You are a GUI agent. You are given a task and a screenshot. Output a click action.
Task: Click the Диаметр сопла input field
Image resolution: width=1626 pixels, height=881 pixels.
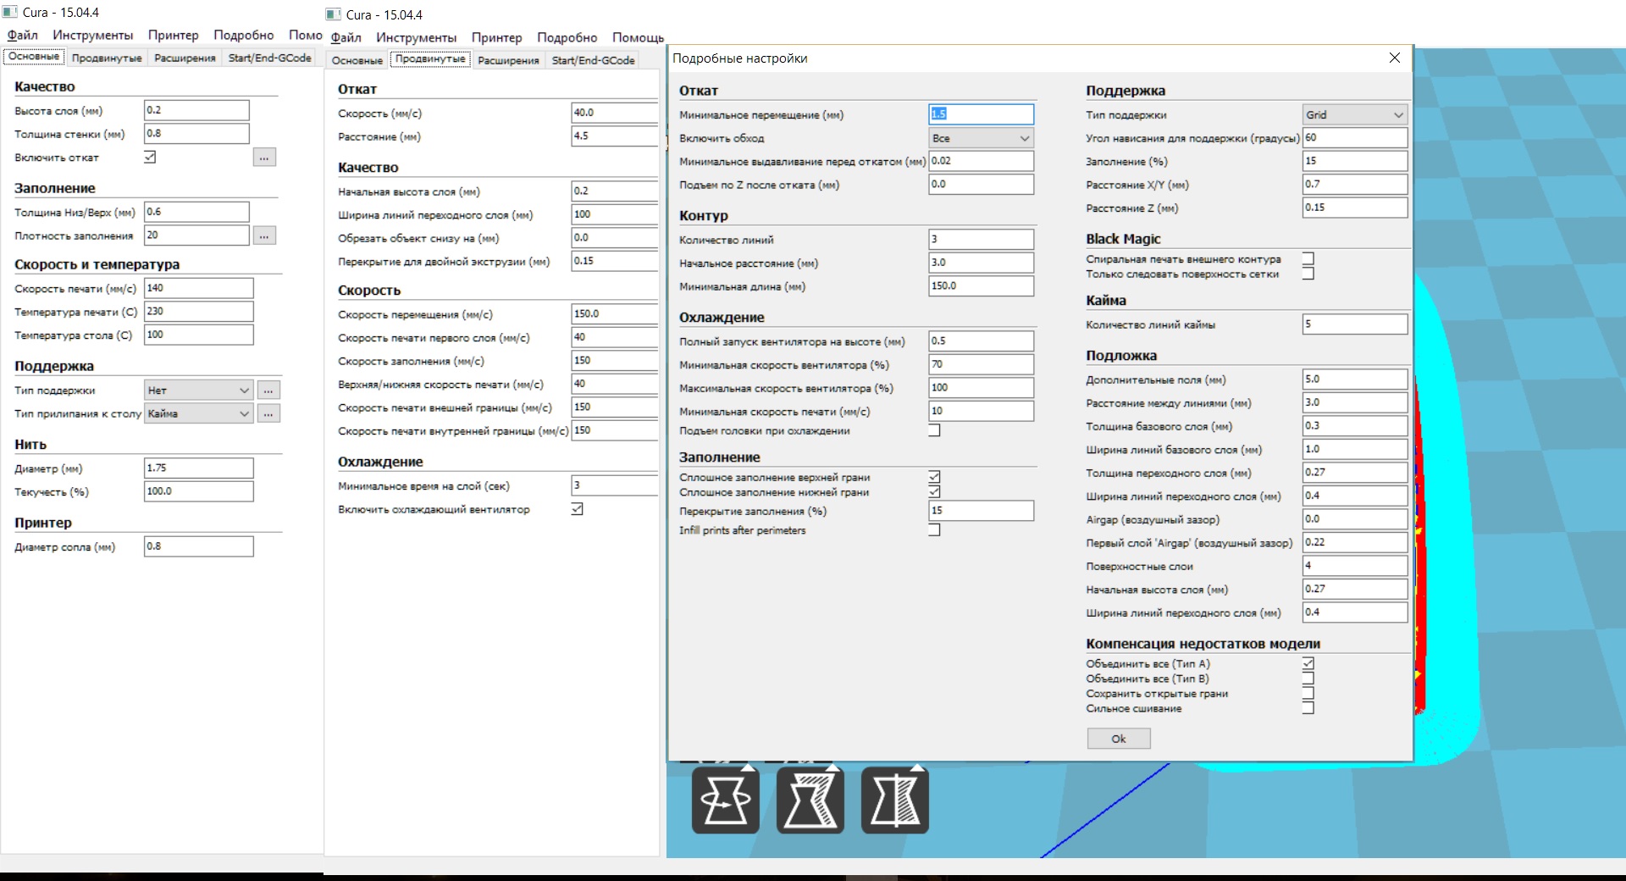tap(198, 546)
